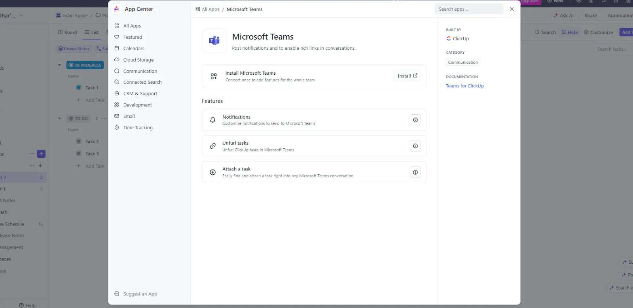This screenshot has height=308, width=633.
Task: Go to All Apps breadcrumb
Action: pos(207,9)
